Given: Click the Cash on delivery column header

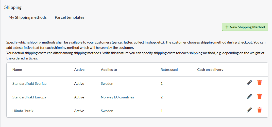Looking at the screenshot, I should [x=210, y=70].
